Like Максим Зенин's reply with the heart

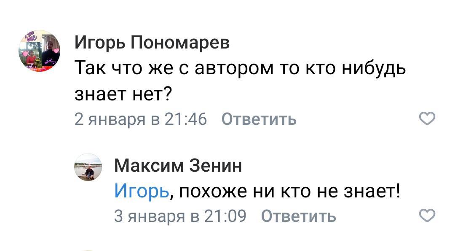tap(428, 216)
